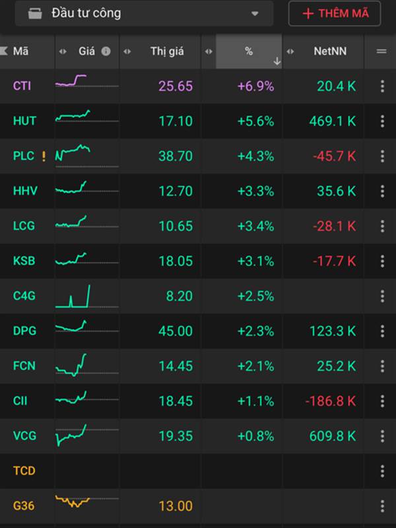Click the info icon next to Giá
The width and height of the screenshot is (396, 528).
coord(106,51)
